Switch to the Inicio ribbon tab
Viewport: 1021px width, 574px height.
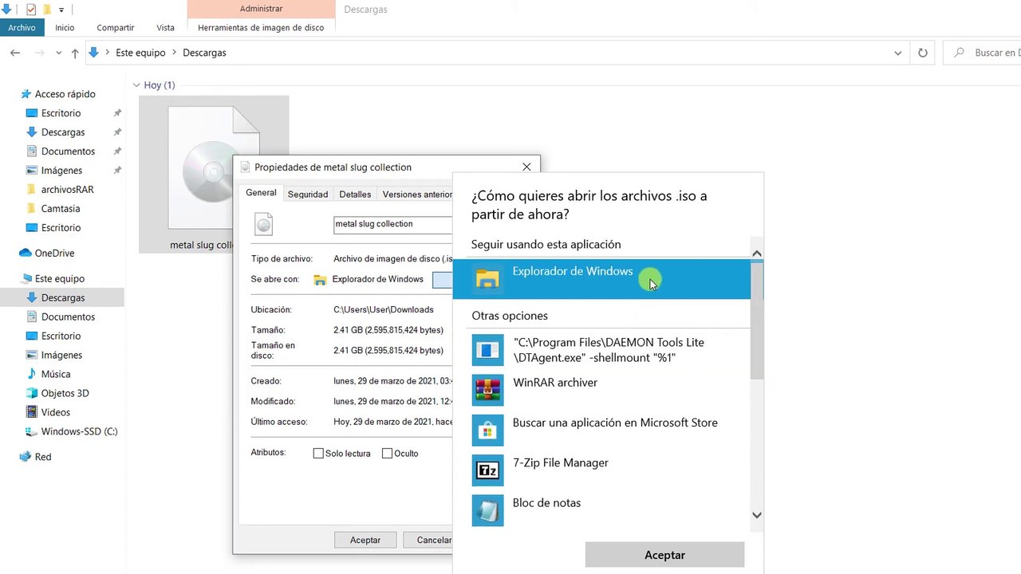[x=65, y=28]
